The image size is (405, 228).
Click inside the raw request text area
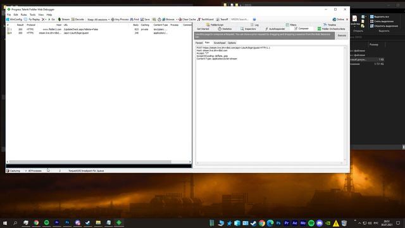point(270,103)
